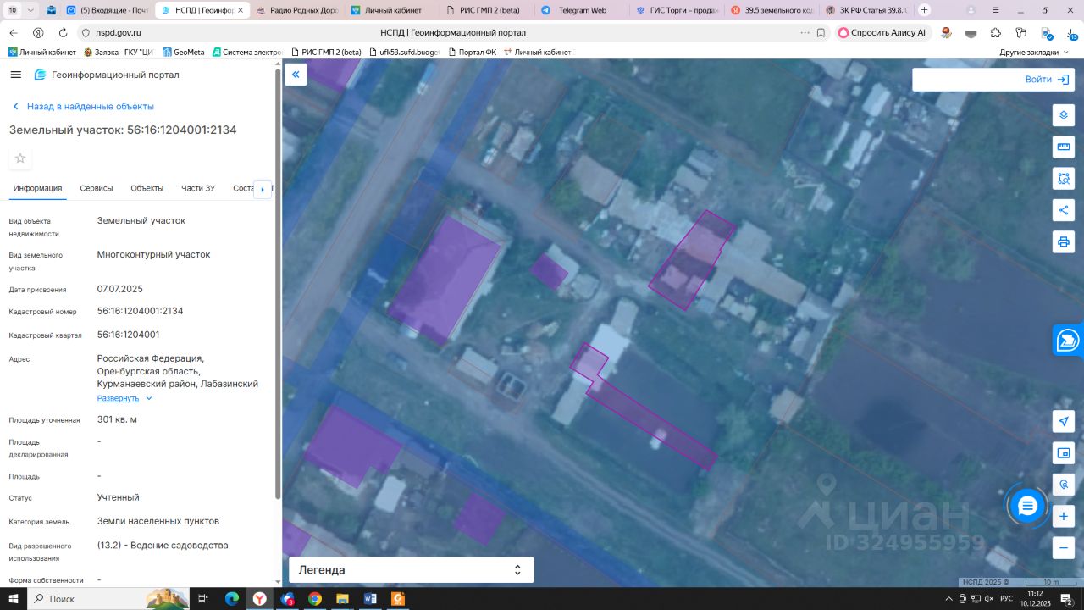1084x610 pixels.
Task: Bookmark this page in the address bar
Action: coord(821,32)
